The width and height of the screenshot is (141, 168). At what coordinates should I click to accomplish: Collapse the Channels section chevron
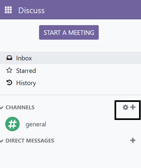tap(2, 107)
